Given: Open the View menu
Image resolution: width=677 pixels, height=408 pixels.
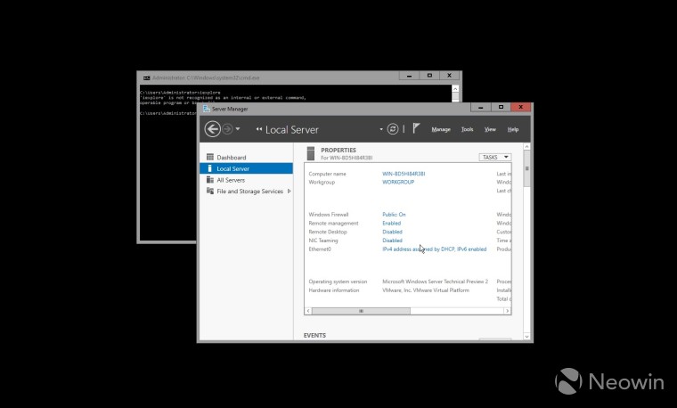Looking at the screenshot, I should pos(490,129).
